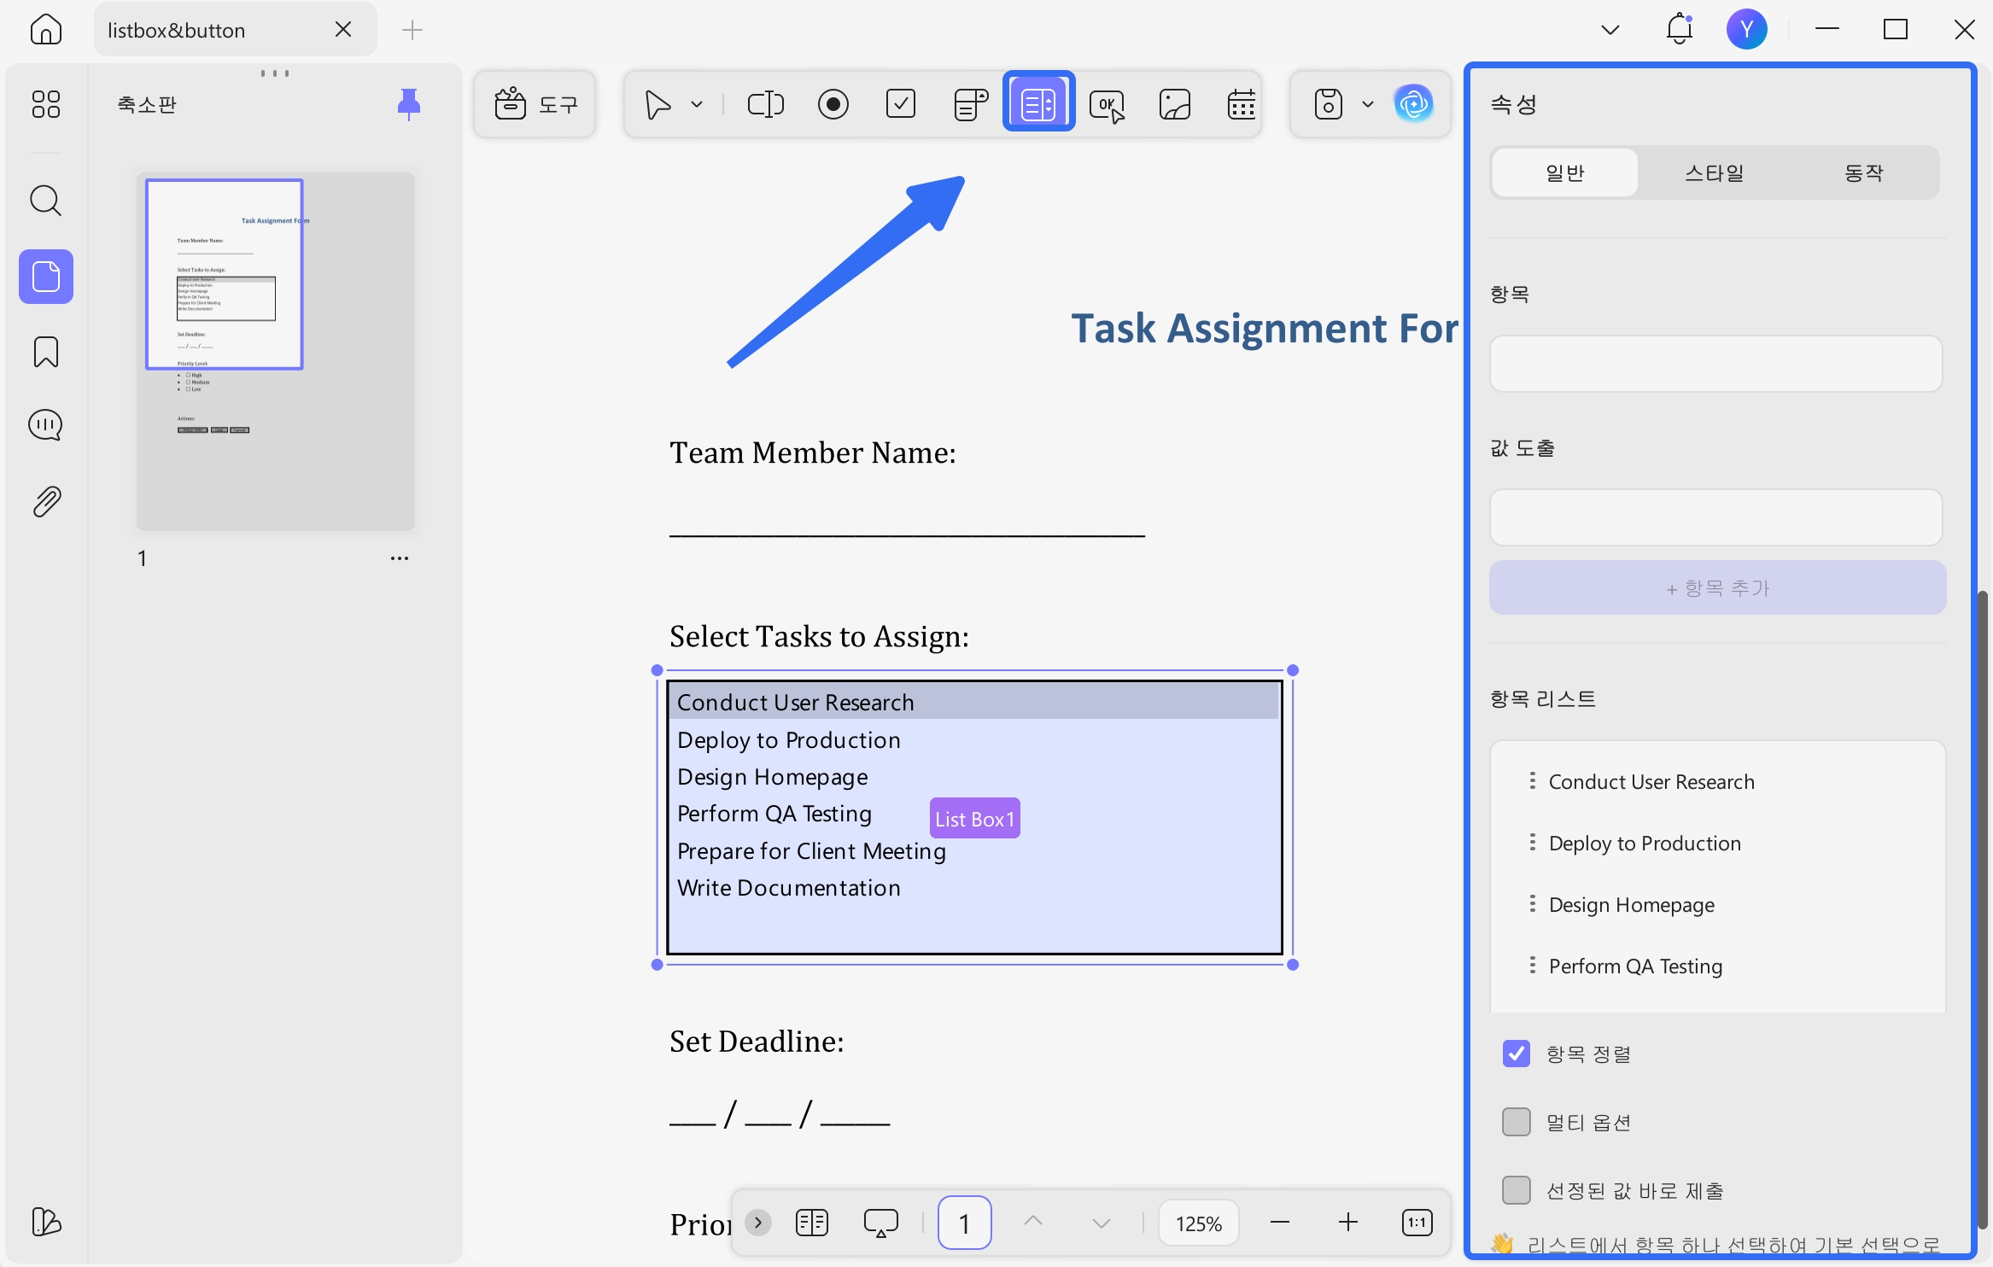Image resolution: width=1993 pixels, height=1267 pixels.
Task: Click the AI assistant icon in toolbar
Action: coord(1414,104)
